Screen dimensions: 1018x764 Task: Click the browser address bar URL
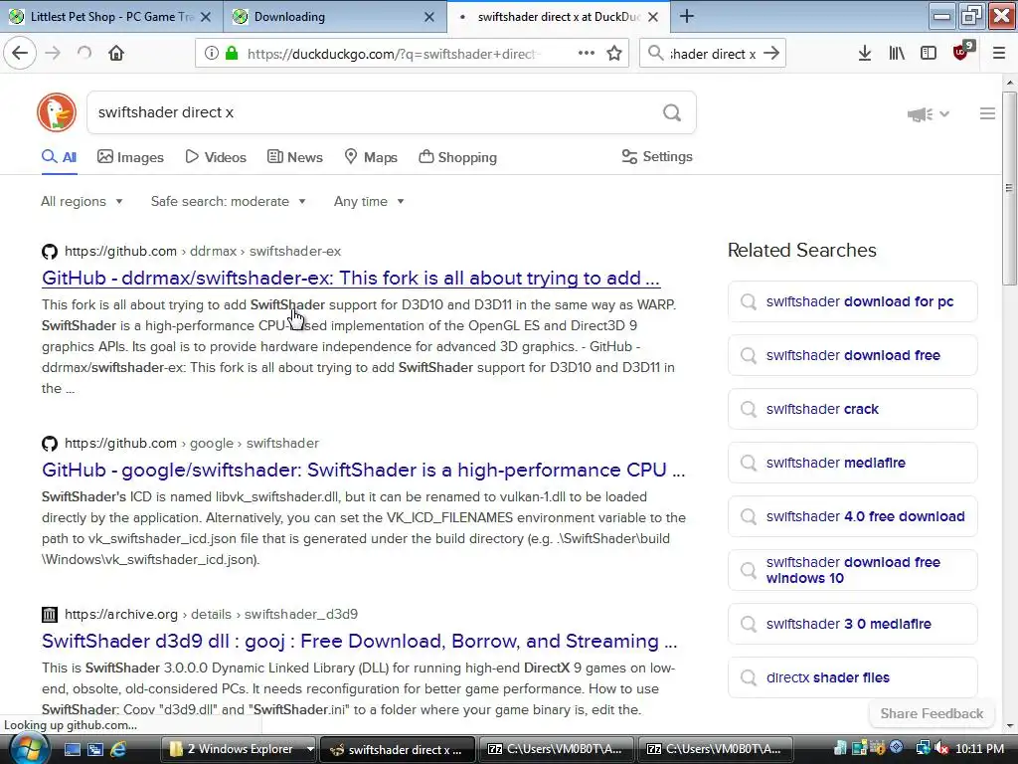point(394,54)
